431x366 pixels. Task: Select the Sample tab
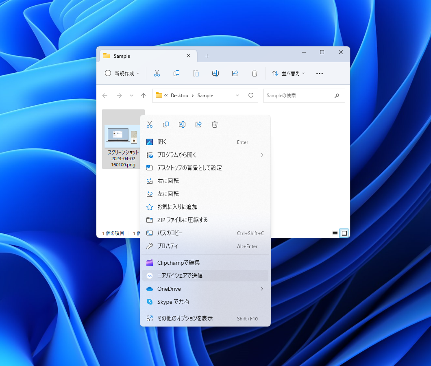coord(148,56)
